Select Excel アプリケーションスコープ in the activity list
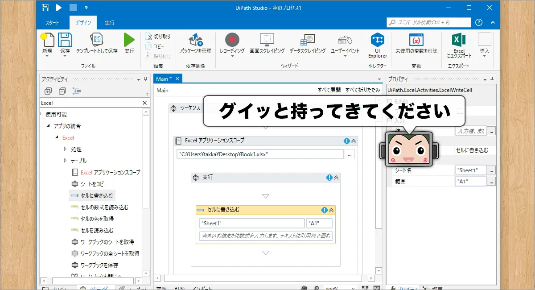The height and width of the screenshot is (290, 535). tap(106, 172)
